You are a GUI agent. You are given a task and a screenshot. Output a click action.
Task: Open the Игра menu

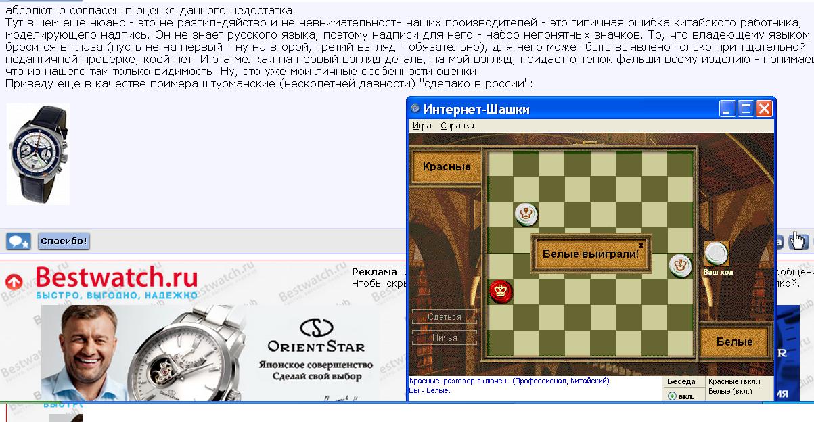(x=422, y=126)
